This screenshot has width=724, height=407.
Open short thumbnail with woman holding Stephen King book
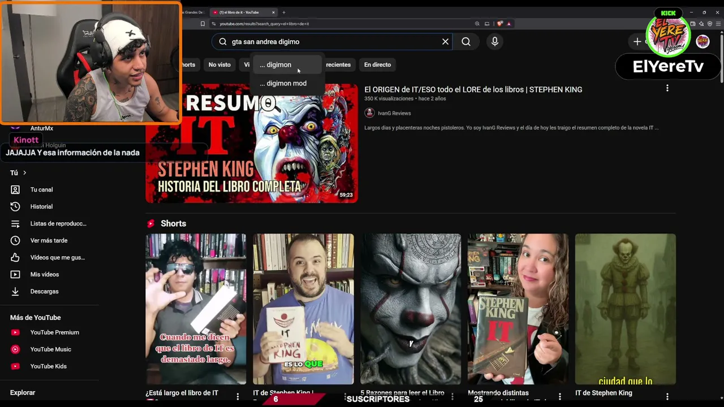pos(518,309)
